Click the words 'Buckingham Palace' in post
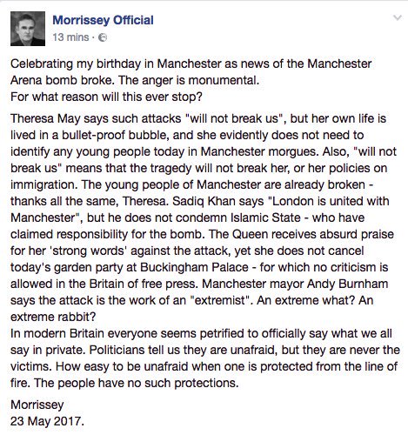The image size is (408, 435). 194,267
